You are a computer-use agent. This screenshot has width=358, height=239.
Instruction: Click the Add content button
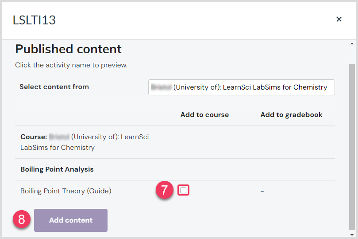pos(71,220)
